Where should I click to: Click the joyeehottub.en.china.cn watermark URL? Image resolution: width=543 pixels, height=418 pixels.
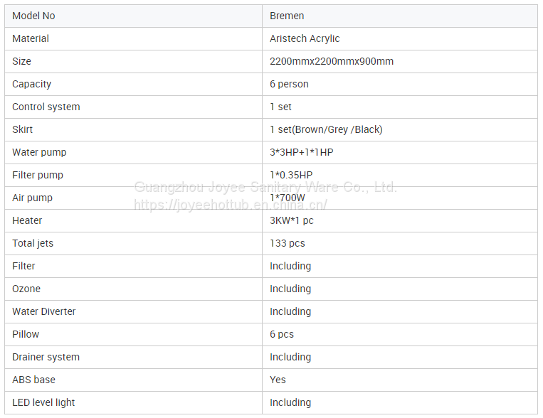[231, 205]
